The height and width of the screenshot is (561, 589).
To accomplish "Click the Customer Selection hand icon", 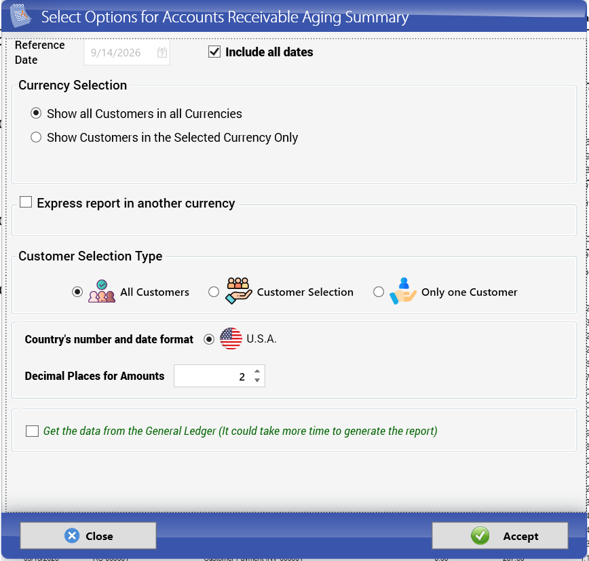I will coord(239,291).
